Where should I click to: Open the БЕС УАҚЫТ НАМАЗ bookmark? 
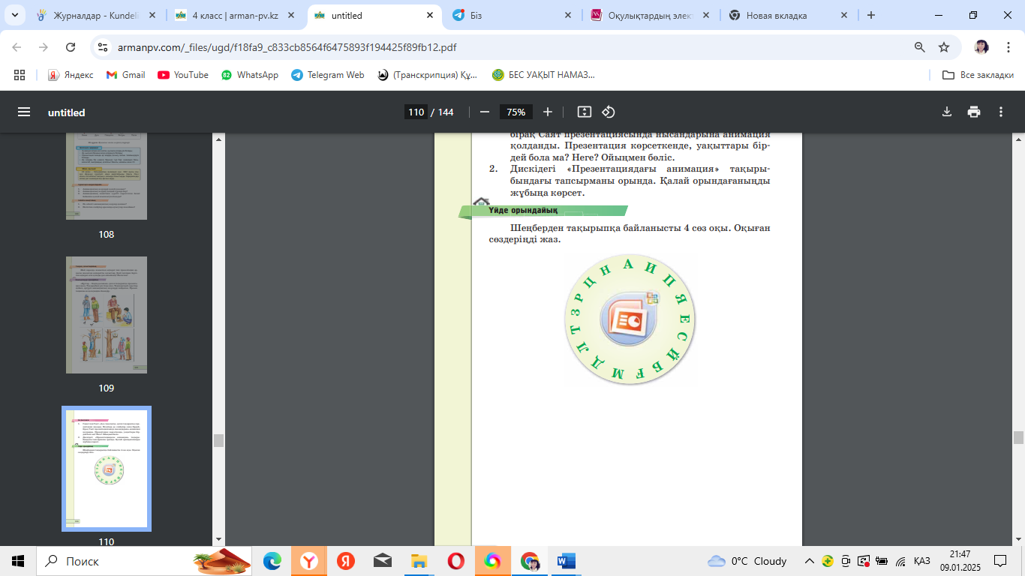pos(543,75)
